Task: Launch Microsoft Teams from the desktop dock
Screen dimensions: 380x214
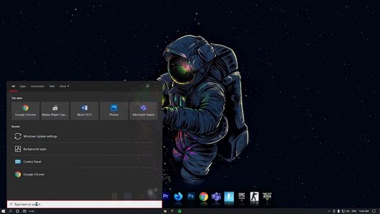Action: pos(216,196)
